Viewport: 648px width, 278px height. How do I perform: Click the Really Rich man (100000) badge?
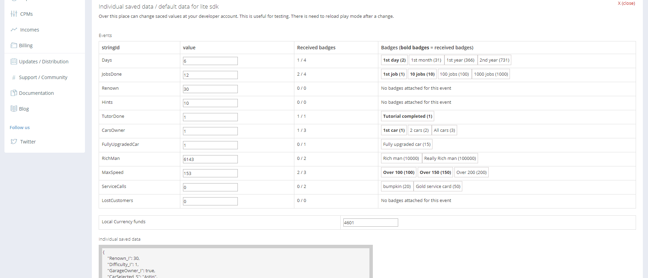[450, 158]
